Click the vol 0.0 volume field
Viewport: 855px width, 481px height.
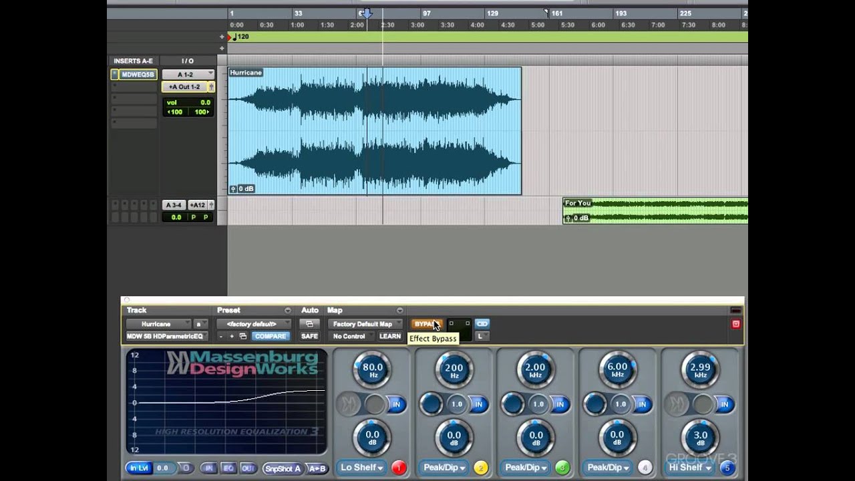(x=188, y=103)
